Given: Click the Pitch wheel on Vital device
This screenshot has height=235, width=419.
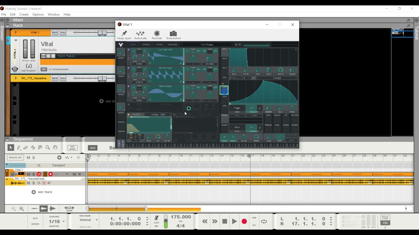Looking at the screenshot, I should click(x=25, y=49).
